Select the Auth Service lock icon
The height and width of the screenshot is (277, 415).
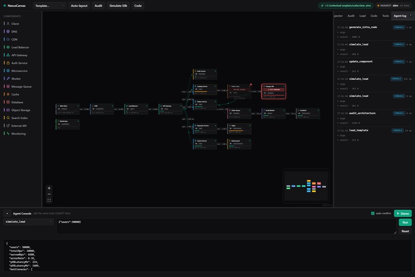click(8, 63)
